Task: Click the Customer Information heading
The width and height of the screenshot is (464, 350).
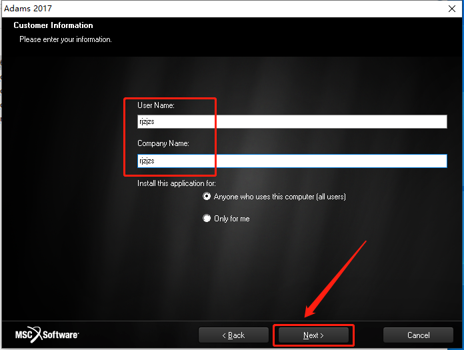Action: [53, 25]
